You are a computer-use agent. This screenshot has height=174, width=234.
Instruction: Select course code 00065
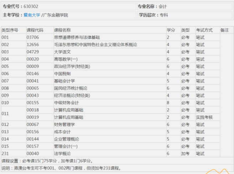(33, 88)
